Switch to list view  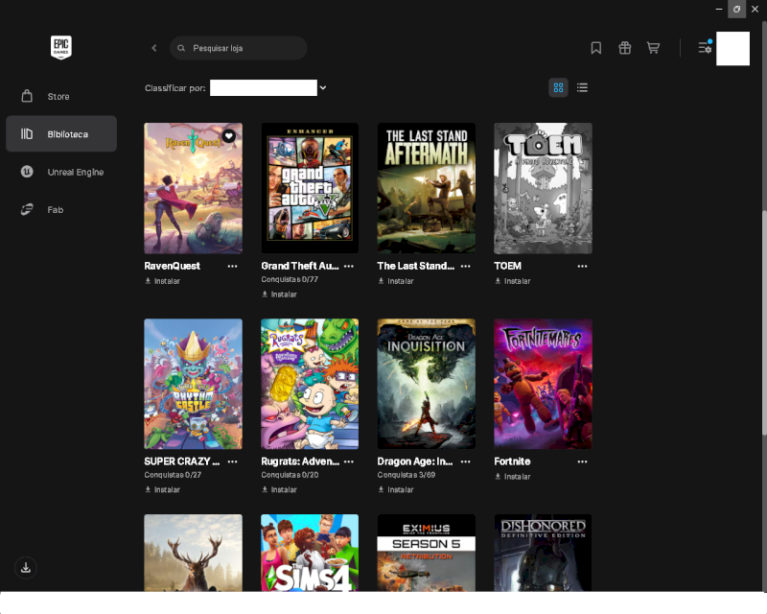click(x=582, y=87)
